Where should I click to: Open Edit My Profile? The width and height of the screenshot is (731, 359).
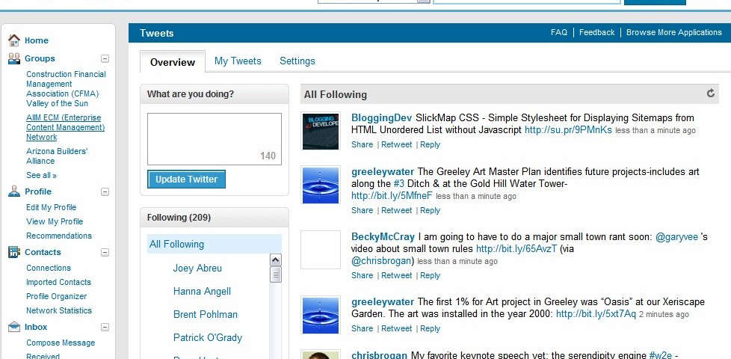point(52,207)
